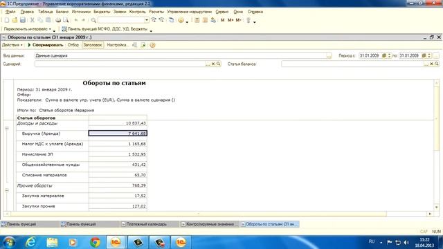Switch to Платежный календарь window tab
The width and height of the screenshot is (443, 249).
150,224
